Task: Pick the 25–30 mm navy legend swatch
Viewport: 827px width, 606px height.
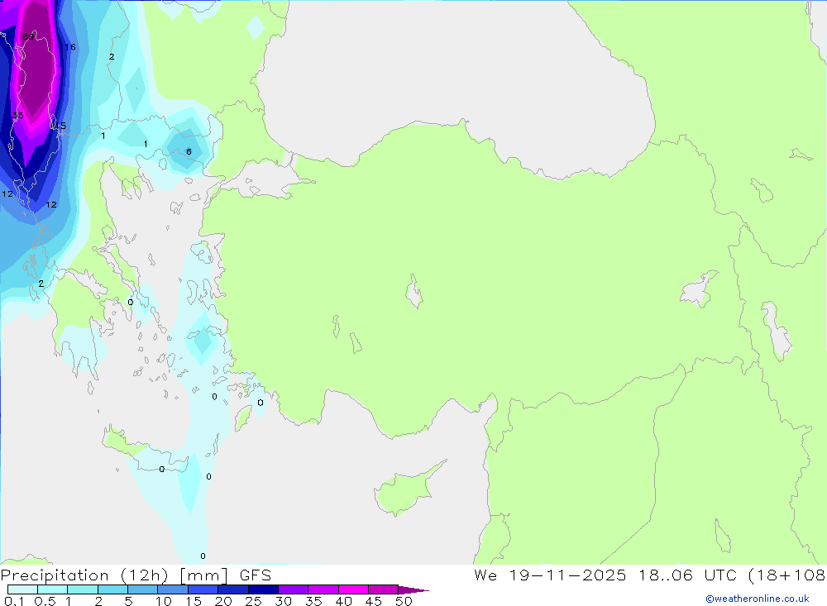Action: (263, 589)
